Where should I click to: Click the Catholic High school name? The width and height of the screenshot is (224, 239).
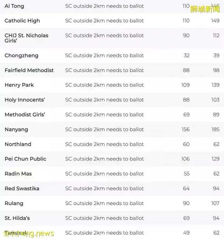(22, 21)
